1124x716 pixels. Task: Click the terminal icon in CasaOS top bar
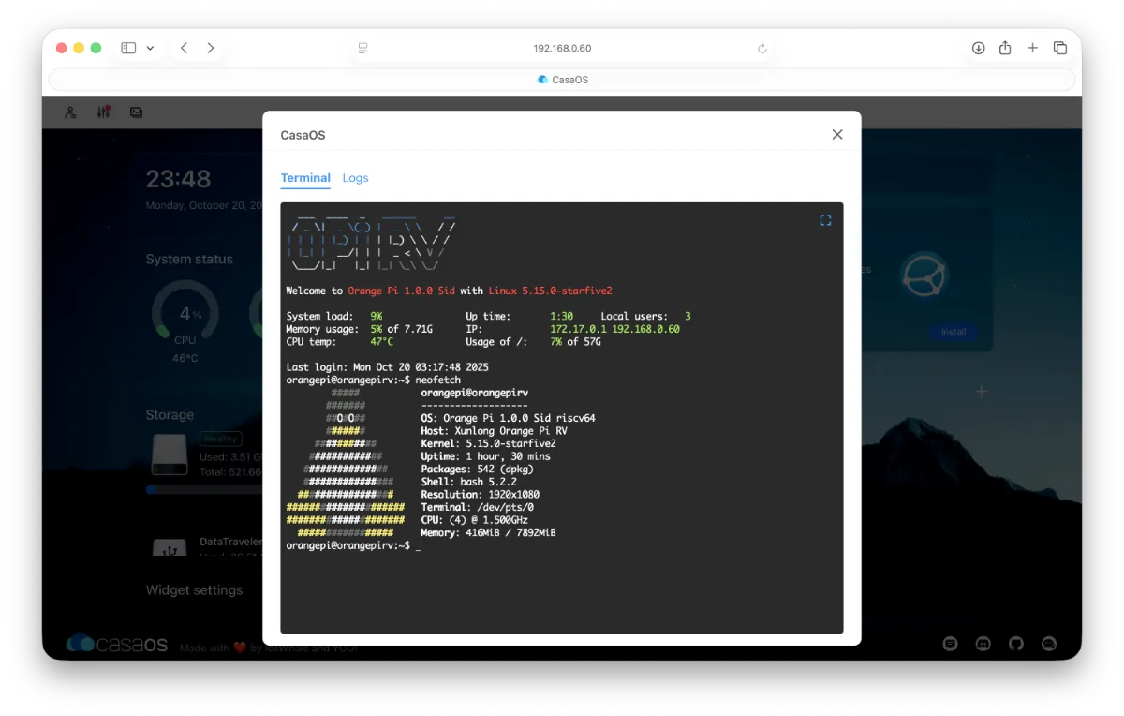point(136,112)
